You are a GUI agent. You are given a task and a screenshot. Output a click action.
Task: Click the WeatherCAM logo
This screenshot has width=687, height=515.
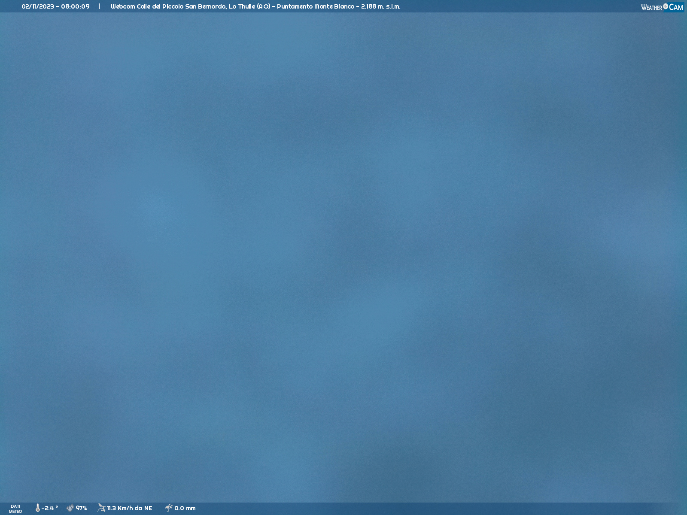[662, 7]
